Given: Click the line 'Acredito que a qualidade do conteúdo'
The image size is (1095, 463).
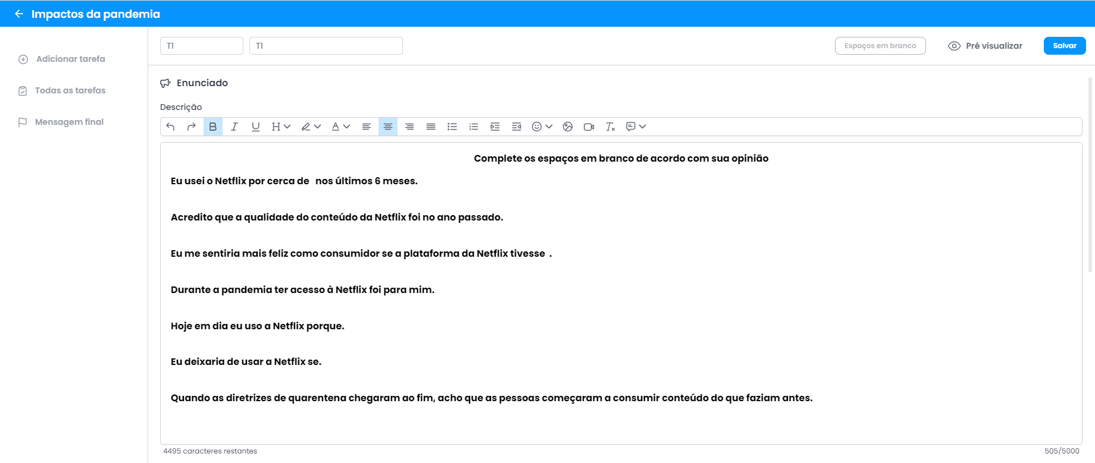Looking at the screenshot, I should [x=337, y=217].
